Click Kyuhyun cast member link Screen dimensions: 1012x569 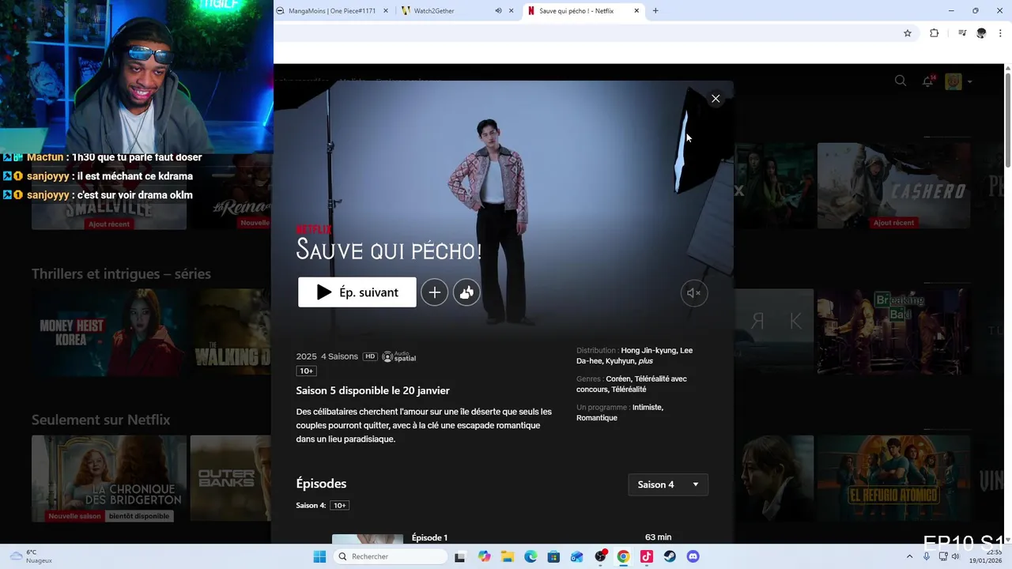click(x=620, y=361)
